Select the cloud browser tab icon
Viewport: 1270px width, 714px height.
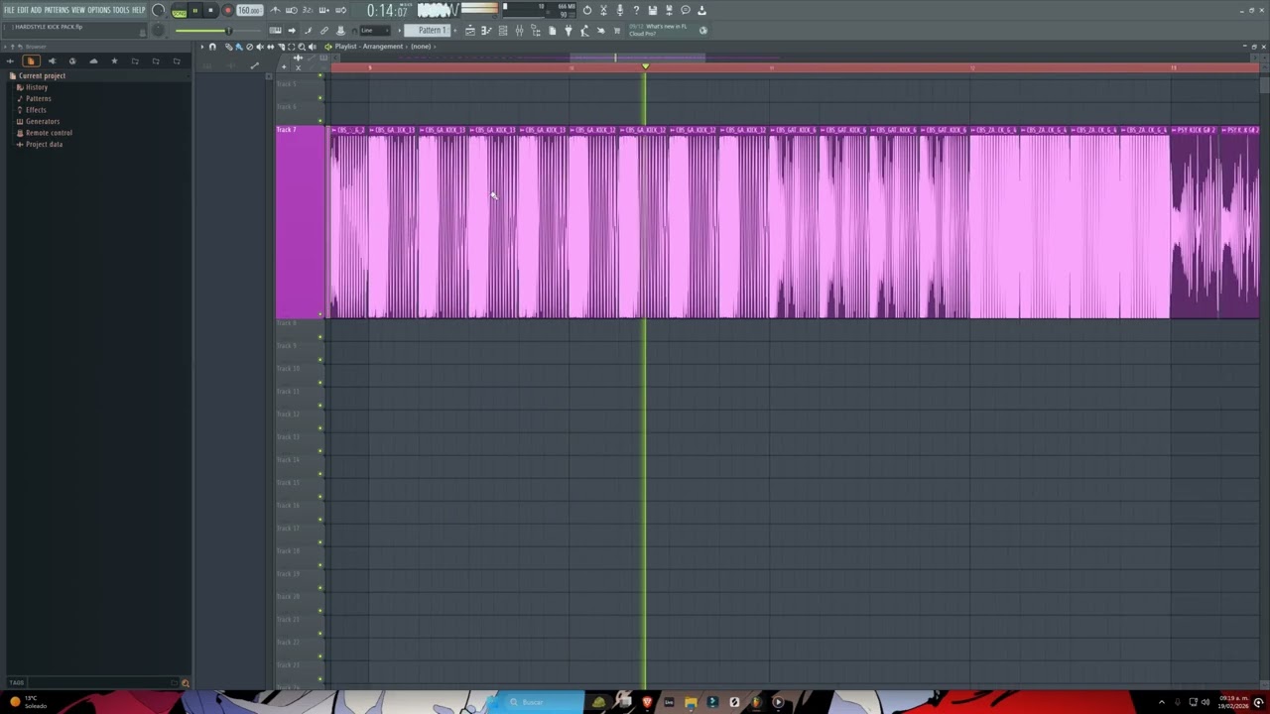point(93,61)
